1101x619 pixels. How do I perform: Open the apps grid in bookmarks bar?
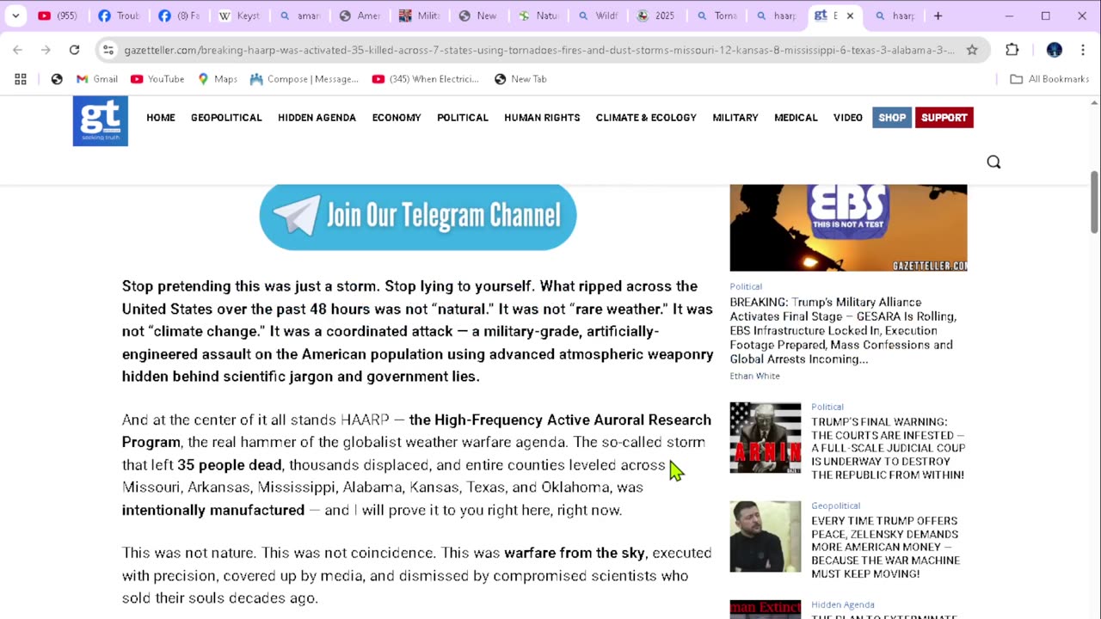[21, 79]
